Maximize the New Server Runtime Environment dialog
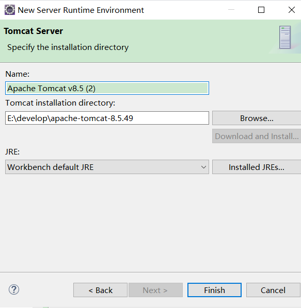301x308 pixels. click(x=261, y=10)
